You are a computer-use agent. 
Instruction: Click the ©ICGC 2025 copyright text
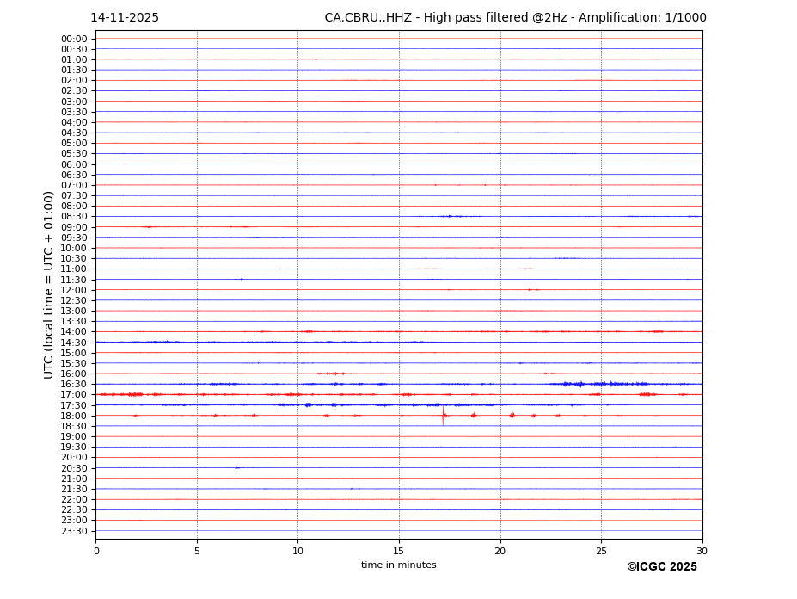pyautogui.click(x=661, y=567)
